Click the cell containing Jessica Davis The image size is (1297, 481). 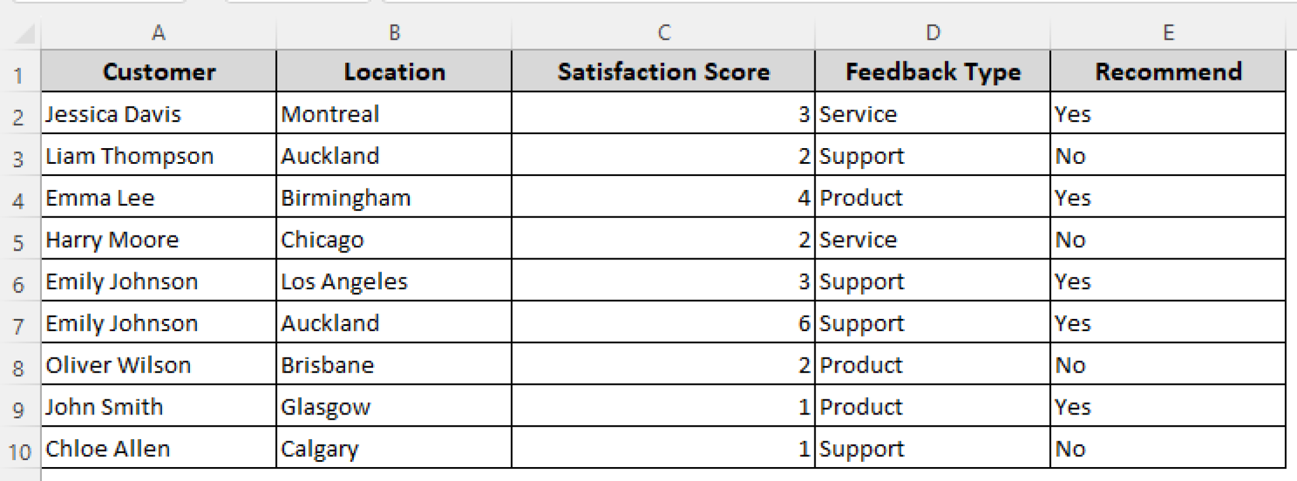point(158,114)
